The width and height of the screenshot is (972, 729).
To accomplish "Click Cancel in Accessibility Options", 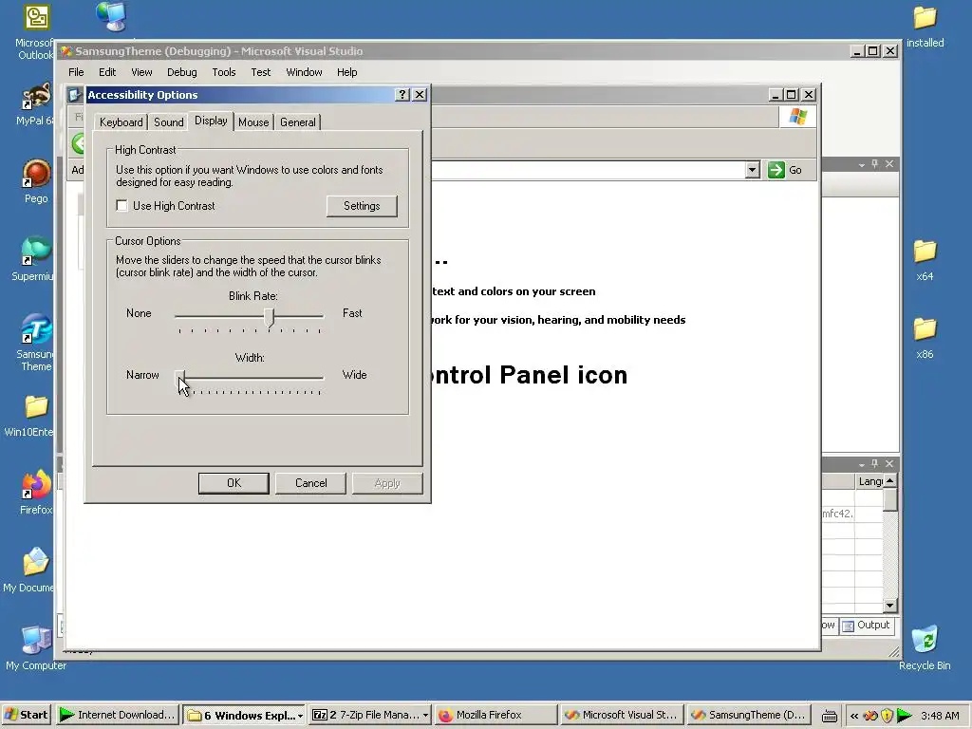I will click(x=310, y=483).
